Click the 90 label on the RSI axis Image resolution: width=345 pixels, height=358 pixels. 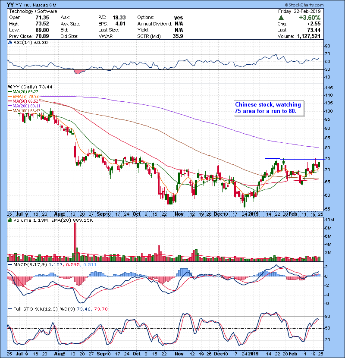click(x=328, y=46)
